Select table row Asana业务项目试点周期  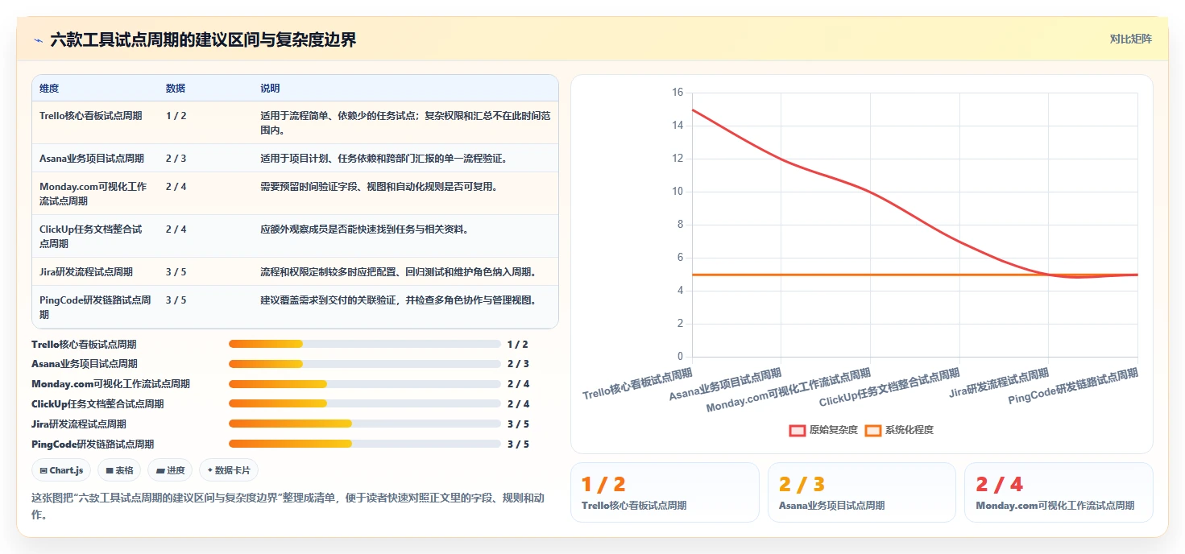point(295,159)
